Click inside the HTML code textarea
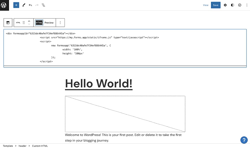Screen dimensions: 250x148 125,47
